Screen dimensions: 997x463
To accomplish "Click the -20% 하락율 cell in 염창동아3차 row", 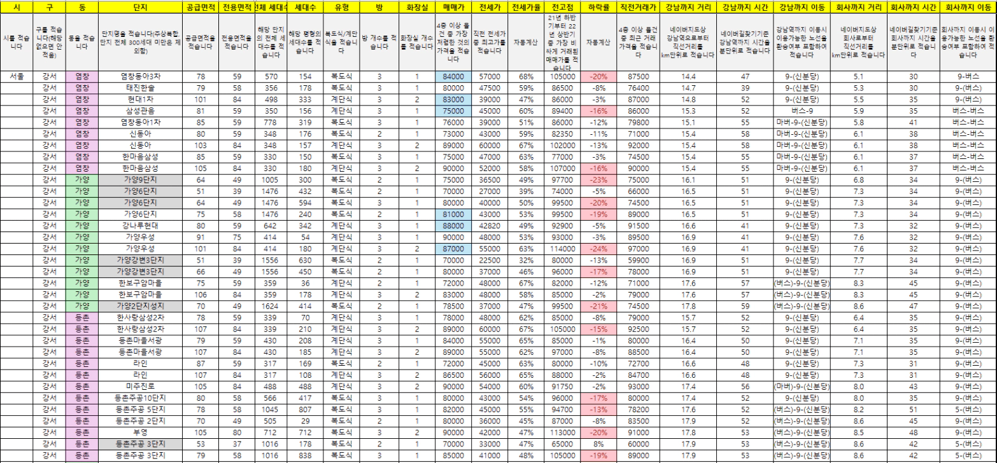I will point(598,76).
